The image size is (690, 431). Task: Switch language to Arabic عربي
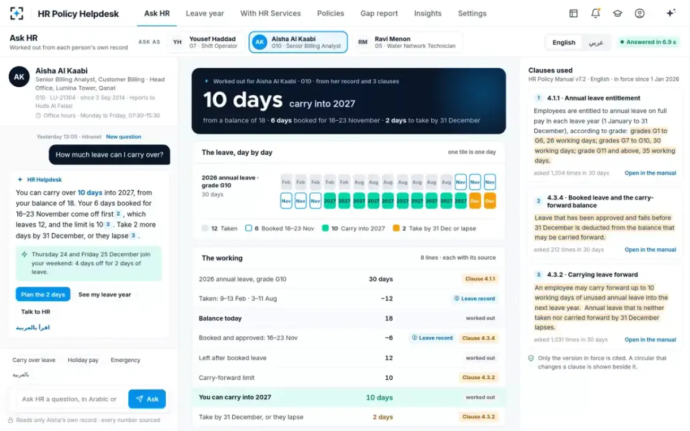click(596, 43)
